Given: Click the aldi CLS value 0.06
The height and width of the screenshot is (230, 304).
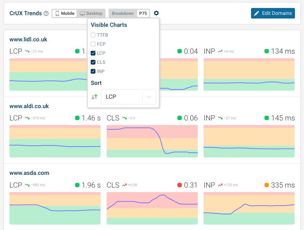Looking at the screenshot, I should click(191, 118).
